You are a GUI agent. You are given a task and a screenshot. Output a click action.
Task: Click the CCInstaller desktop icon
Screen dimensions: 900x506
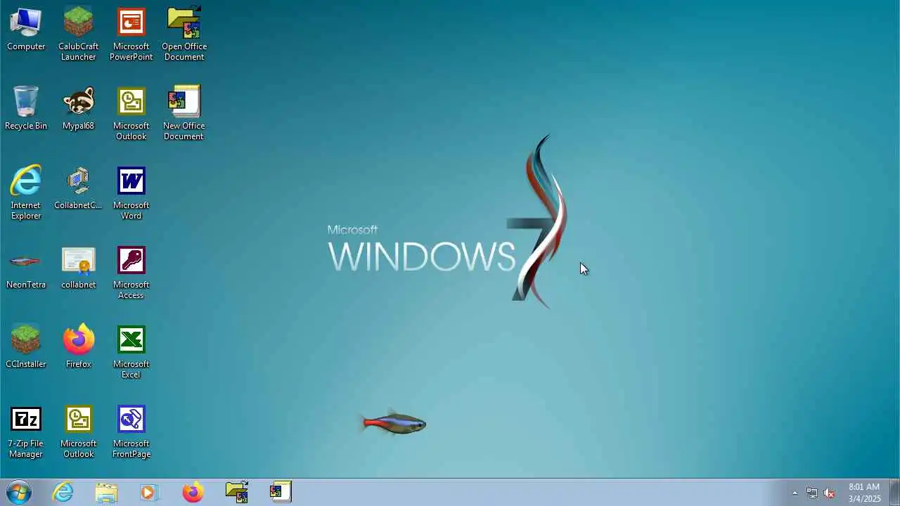(x=26, y=346)
